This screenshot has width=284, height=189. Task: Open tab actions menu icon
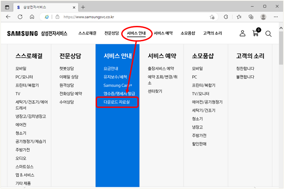(x=7, y=7)
